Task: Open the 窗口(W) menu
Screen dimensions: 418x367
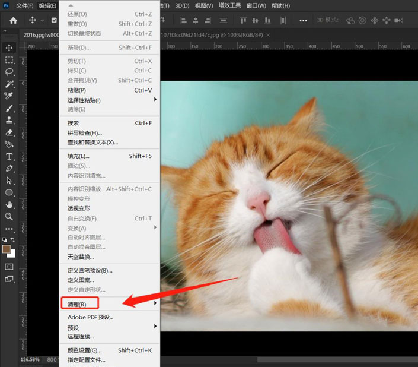Action: point(256,5)
